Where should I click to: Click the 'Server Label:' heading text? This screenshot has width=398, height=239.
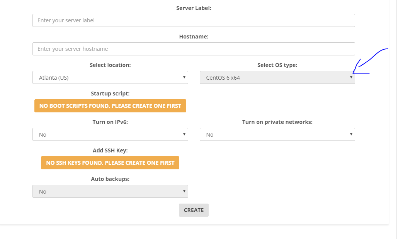[x=194, y=8]
